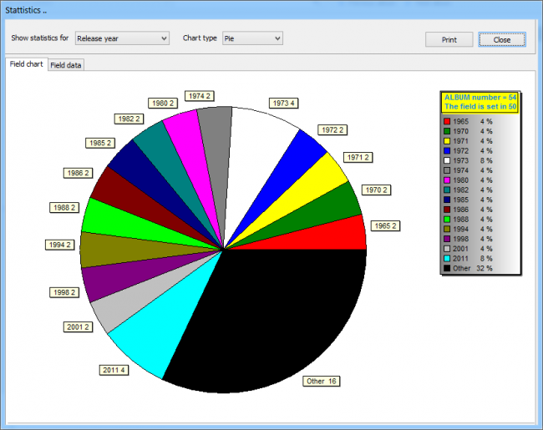Click the '1972 2' chart label

pyautogui.click(x=332, y=130)
